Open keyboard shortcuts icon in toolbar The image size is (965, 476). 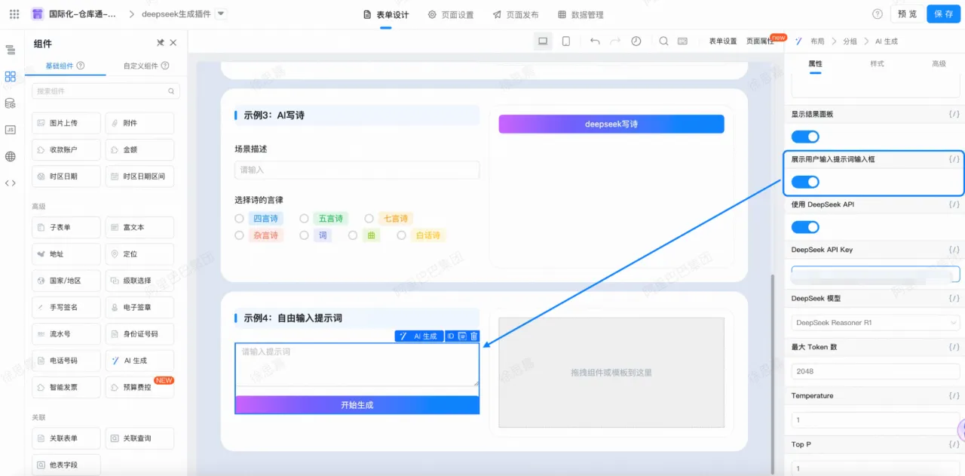(682, 41)
